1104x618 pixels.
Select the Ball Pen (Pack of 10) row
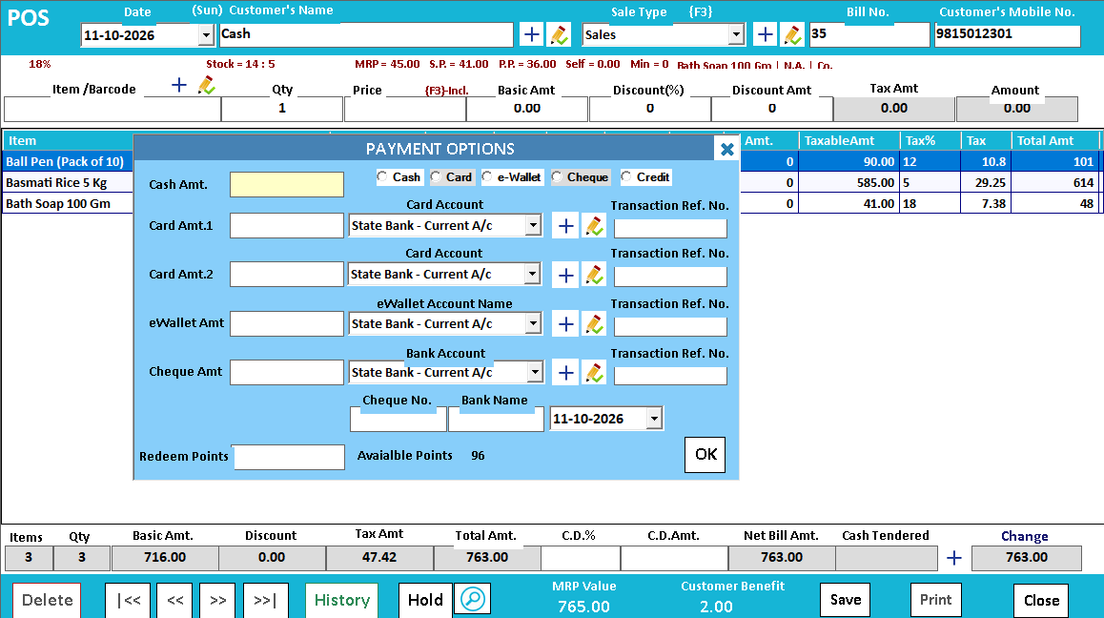pos(551,161)
